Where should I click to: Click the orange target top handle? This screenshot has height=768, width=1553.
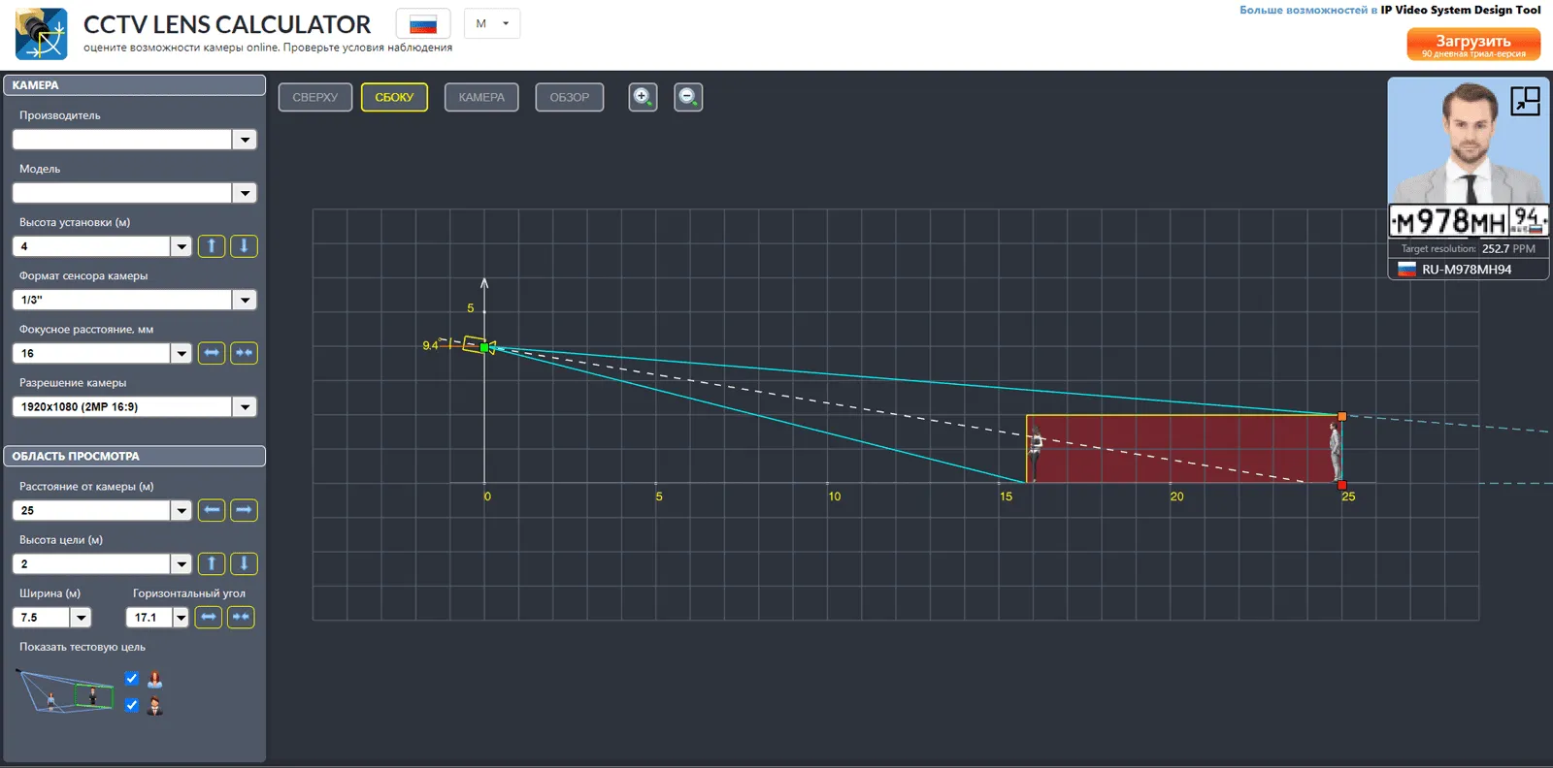[1342, 416]
